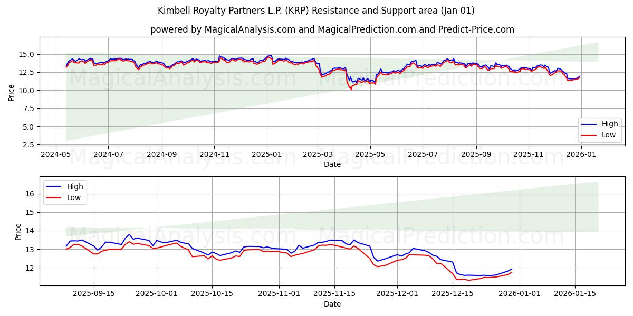Click the '16' price tick in bottom chart

click(x=31, y=194)
